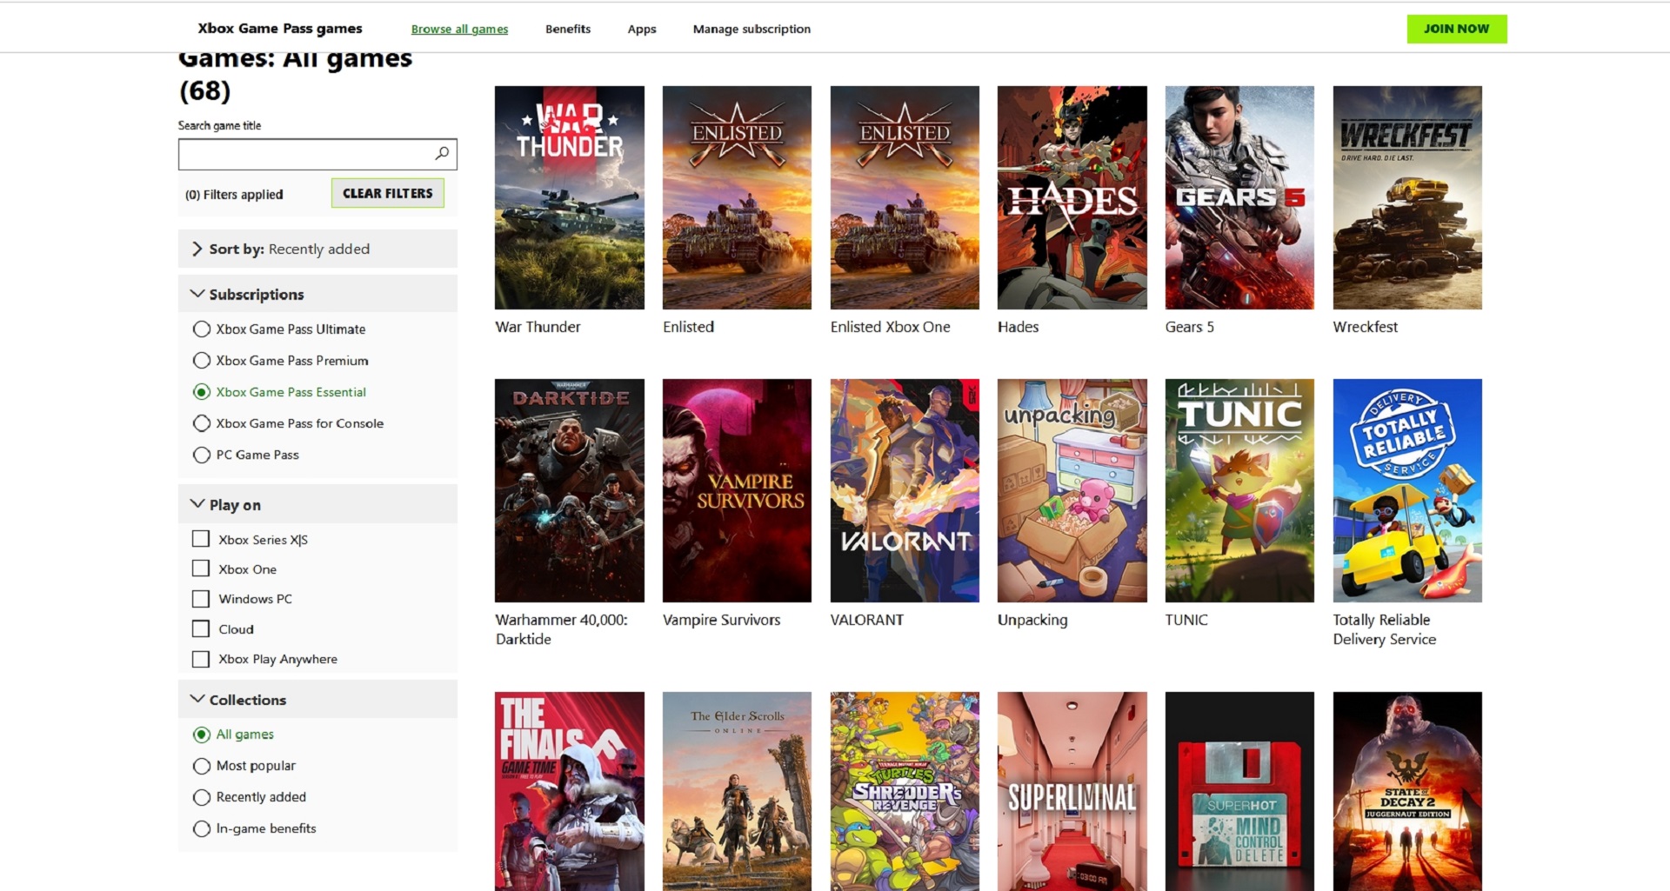Screen dimensions: 1670x891
Task: Select the All games collection
Action: tap(202, 734)
